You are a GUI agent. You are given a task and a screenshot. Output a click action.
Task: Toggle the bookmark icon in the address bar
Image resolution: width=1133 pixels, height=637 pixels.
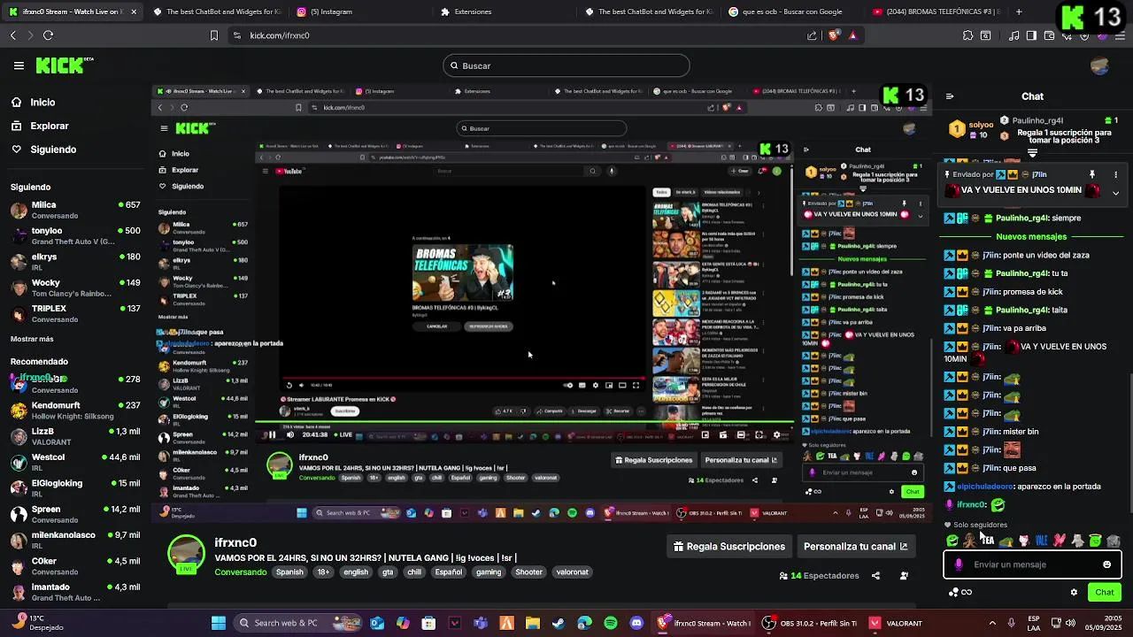(x=213, y=35)
